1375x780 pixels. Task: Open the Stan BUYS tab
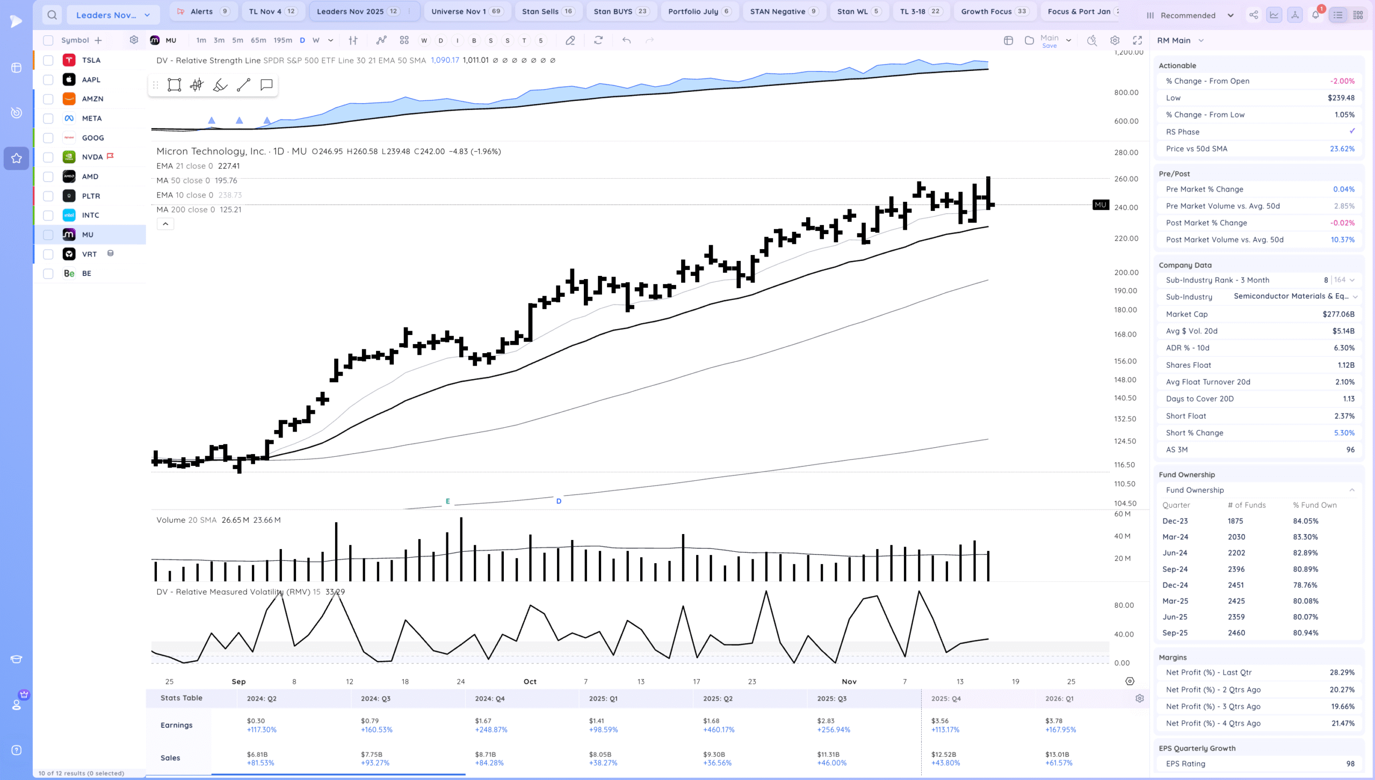tap(621, 11)
